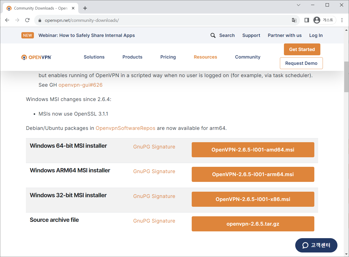Open the webinar announcement link
349x257 pixels.
pos(87,35)
